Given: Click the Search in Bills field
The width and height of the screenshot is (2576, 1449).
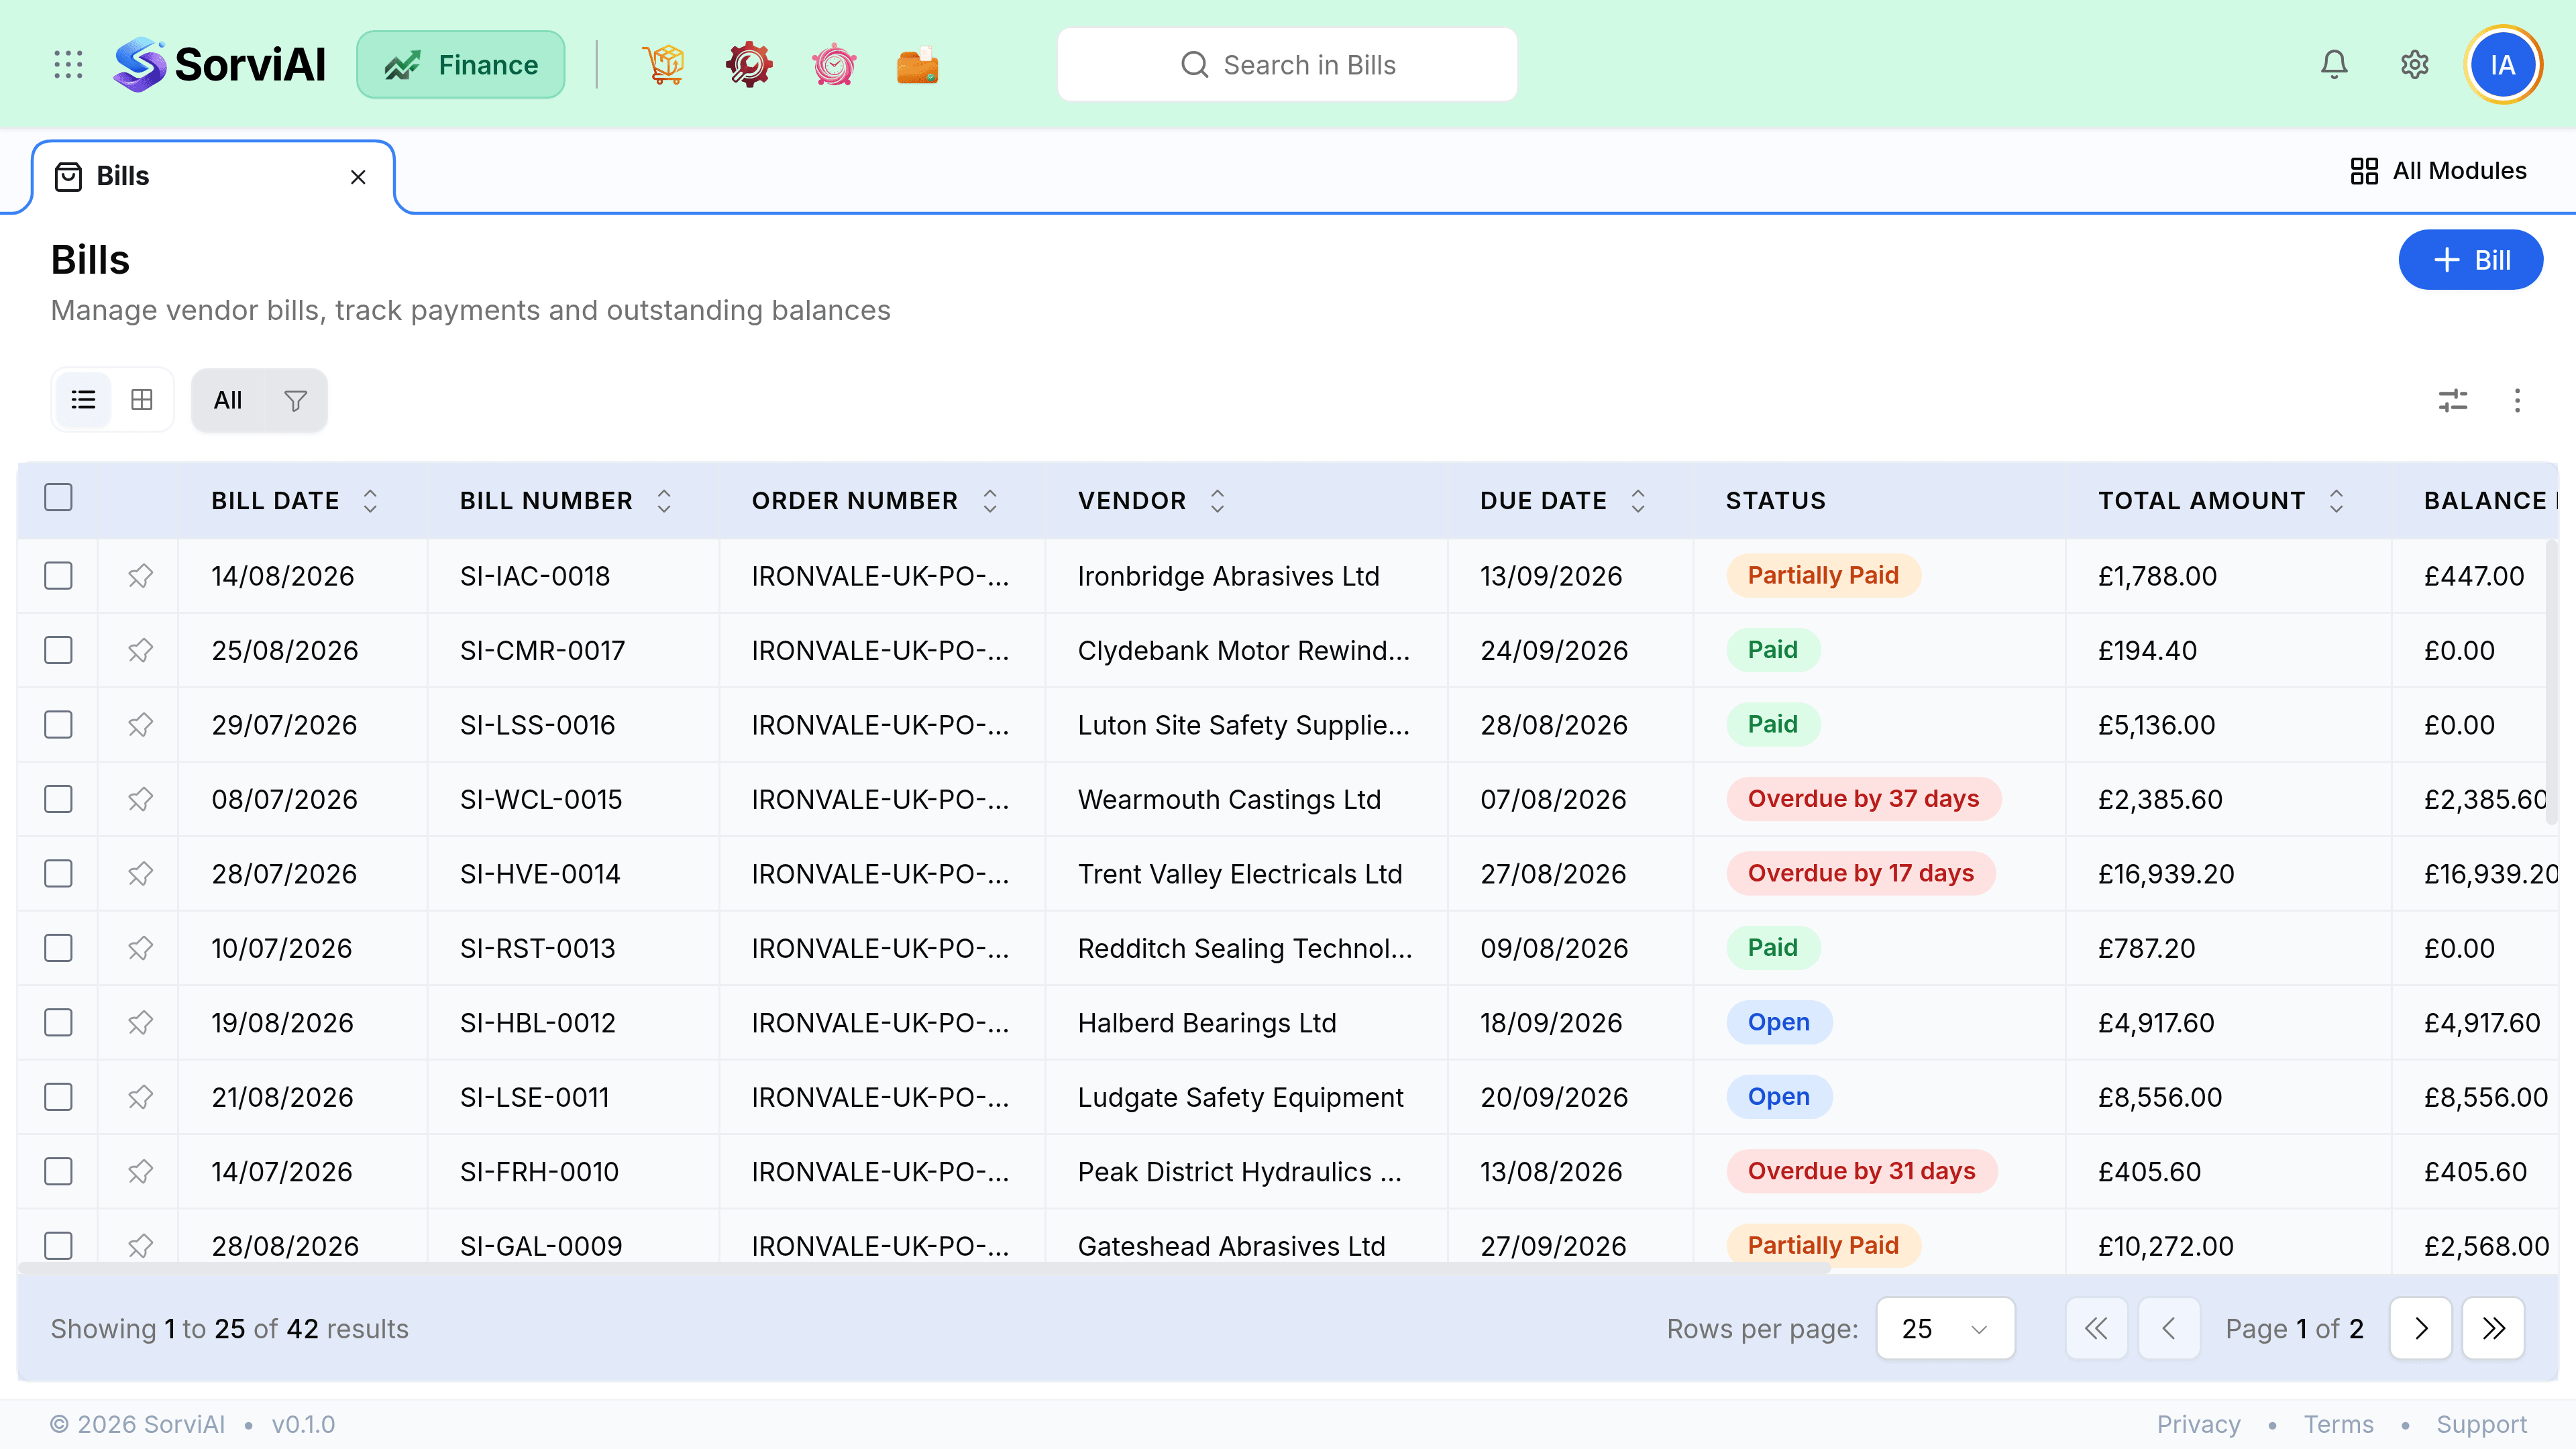Looking at the screenshot, I should [x=1287, y=65].
